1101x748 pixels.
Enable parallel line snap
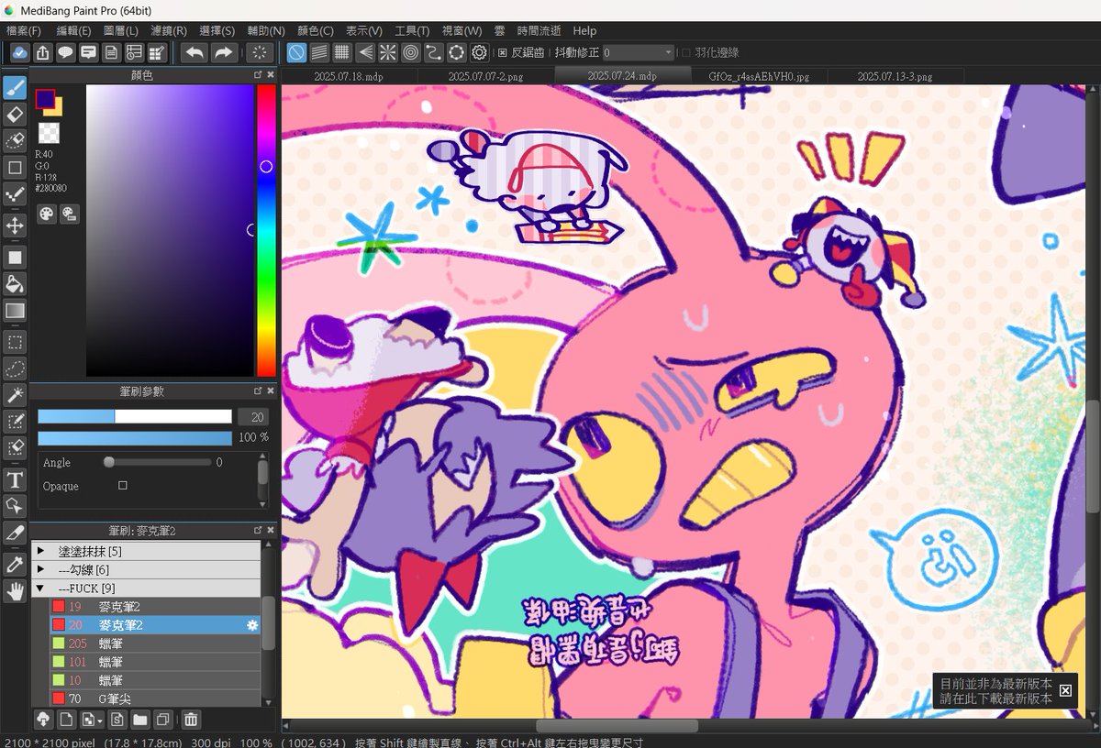(319, 52)
